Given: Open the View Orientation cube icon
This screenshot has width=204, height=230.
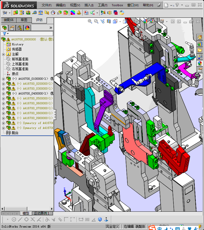Looking at the screenshot, I should tap(115, 21).
